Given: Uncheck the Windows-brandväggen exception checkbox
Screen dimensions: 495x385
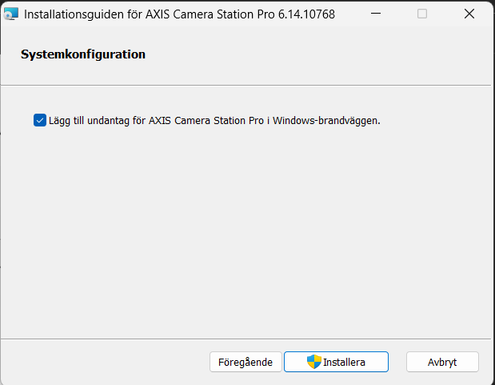Looking at the screenshot, I should click(40, 120).
